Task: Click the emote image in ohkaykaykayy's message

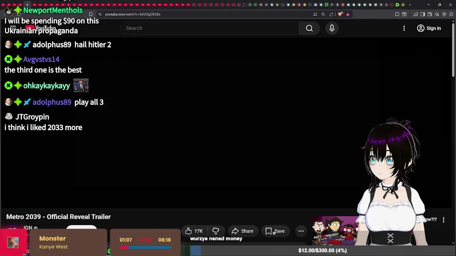Action: (x=81, y=85)
